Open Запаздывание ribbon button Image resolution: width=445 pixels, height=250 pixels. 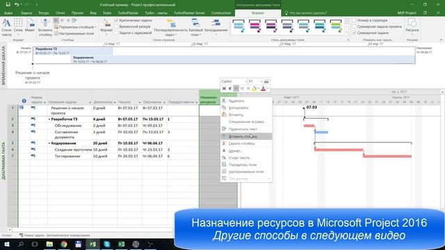(216, 27)
